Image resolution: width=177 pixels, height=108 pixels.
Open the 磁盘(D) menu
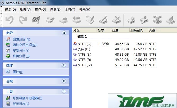[x=10, y=10]
